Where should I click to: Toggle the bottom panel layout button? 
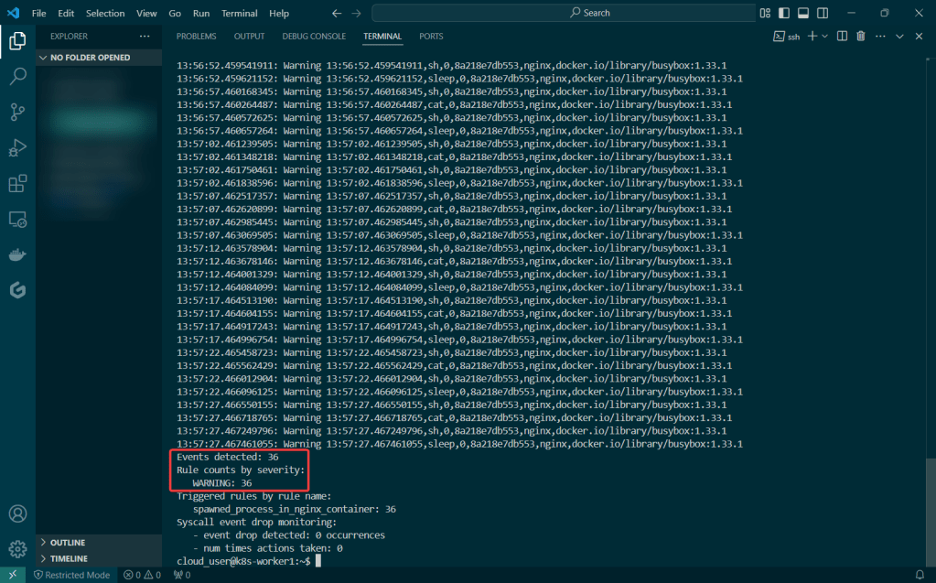pyautogui.click(x=802, y=14)
